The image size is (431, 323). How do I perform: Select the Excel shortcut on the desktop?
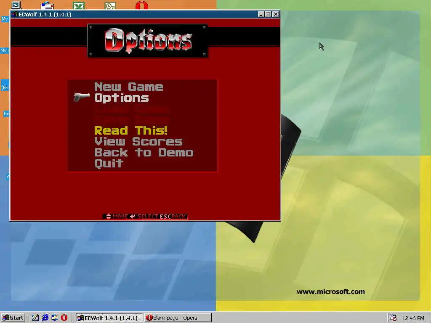click(x=79, y=6)
